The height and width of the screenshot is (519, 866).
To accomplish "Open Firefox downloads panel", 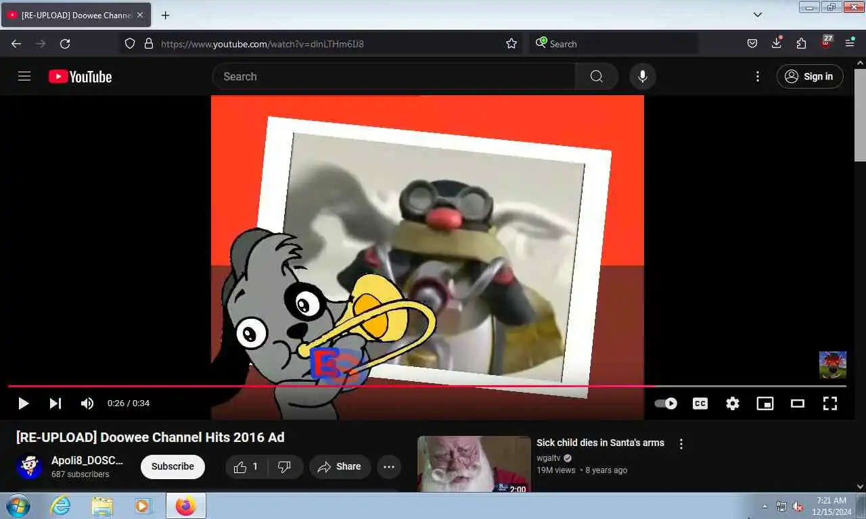I will (777, 43).
